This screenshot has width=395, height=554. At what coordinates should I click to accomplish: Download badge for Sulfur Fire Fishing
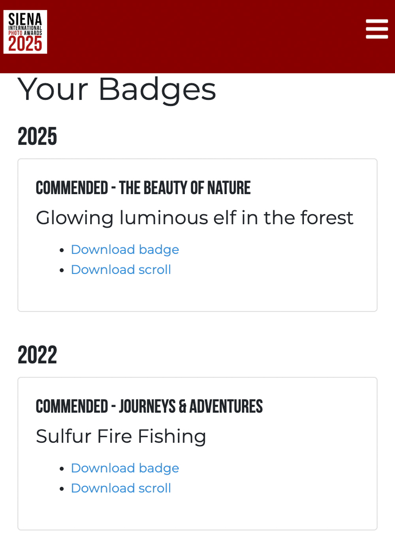point(125,468)
